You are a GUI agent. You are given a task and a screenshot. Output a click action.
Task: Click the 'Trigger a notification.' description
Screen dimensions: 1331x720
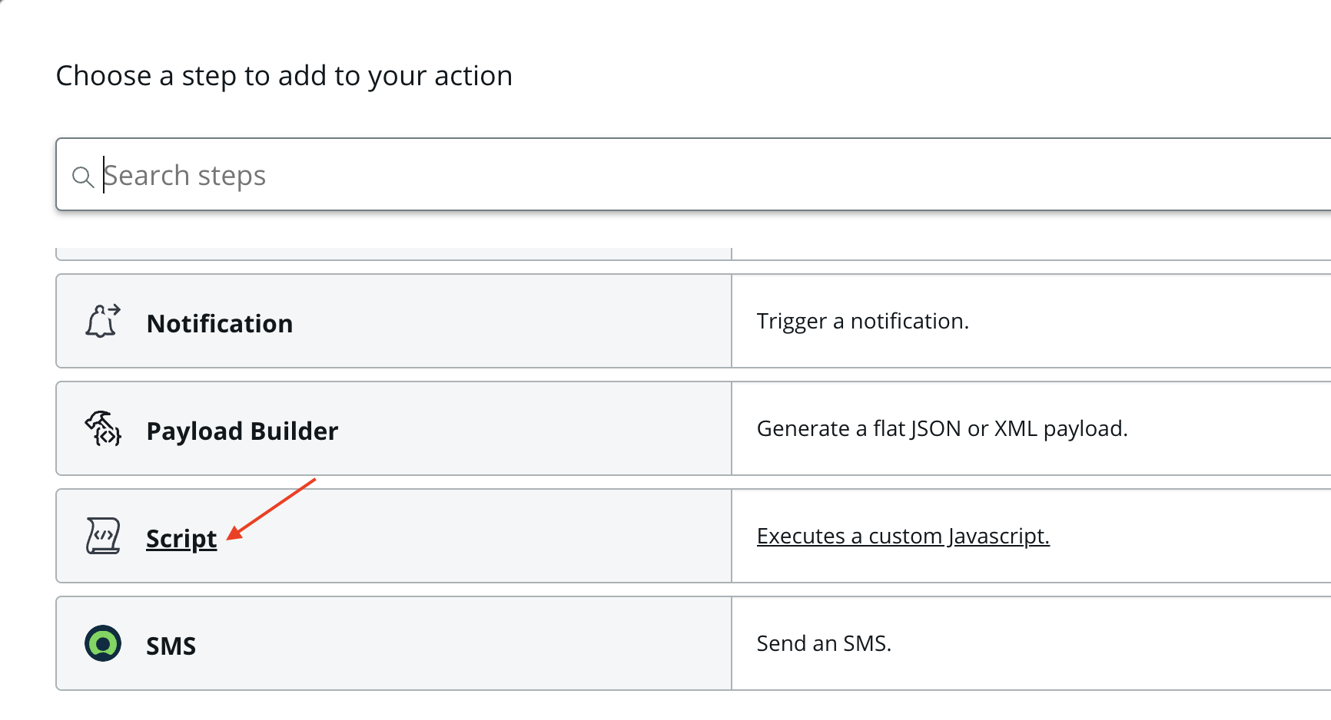[x=862, y=321]
